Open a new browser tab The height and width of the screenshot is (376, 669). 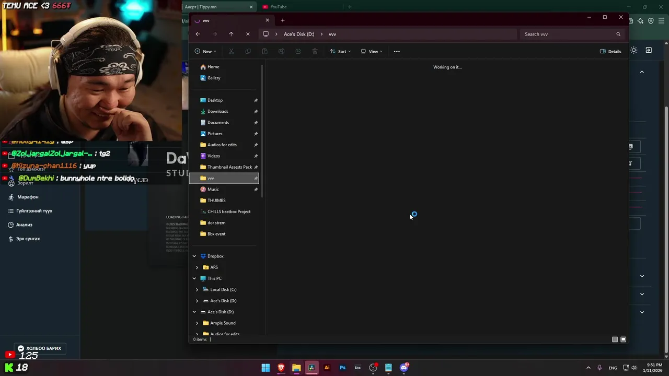pos(350,7)
